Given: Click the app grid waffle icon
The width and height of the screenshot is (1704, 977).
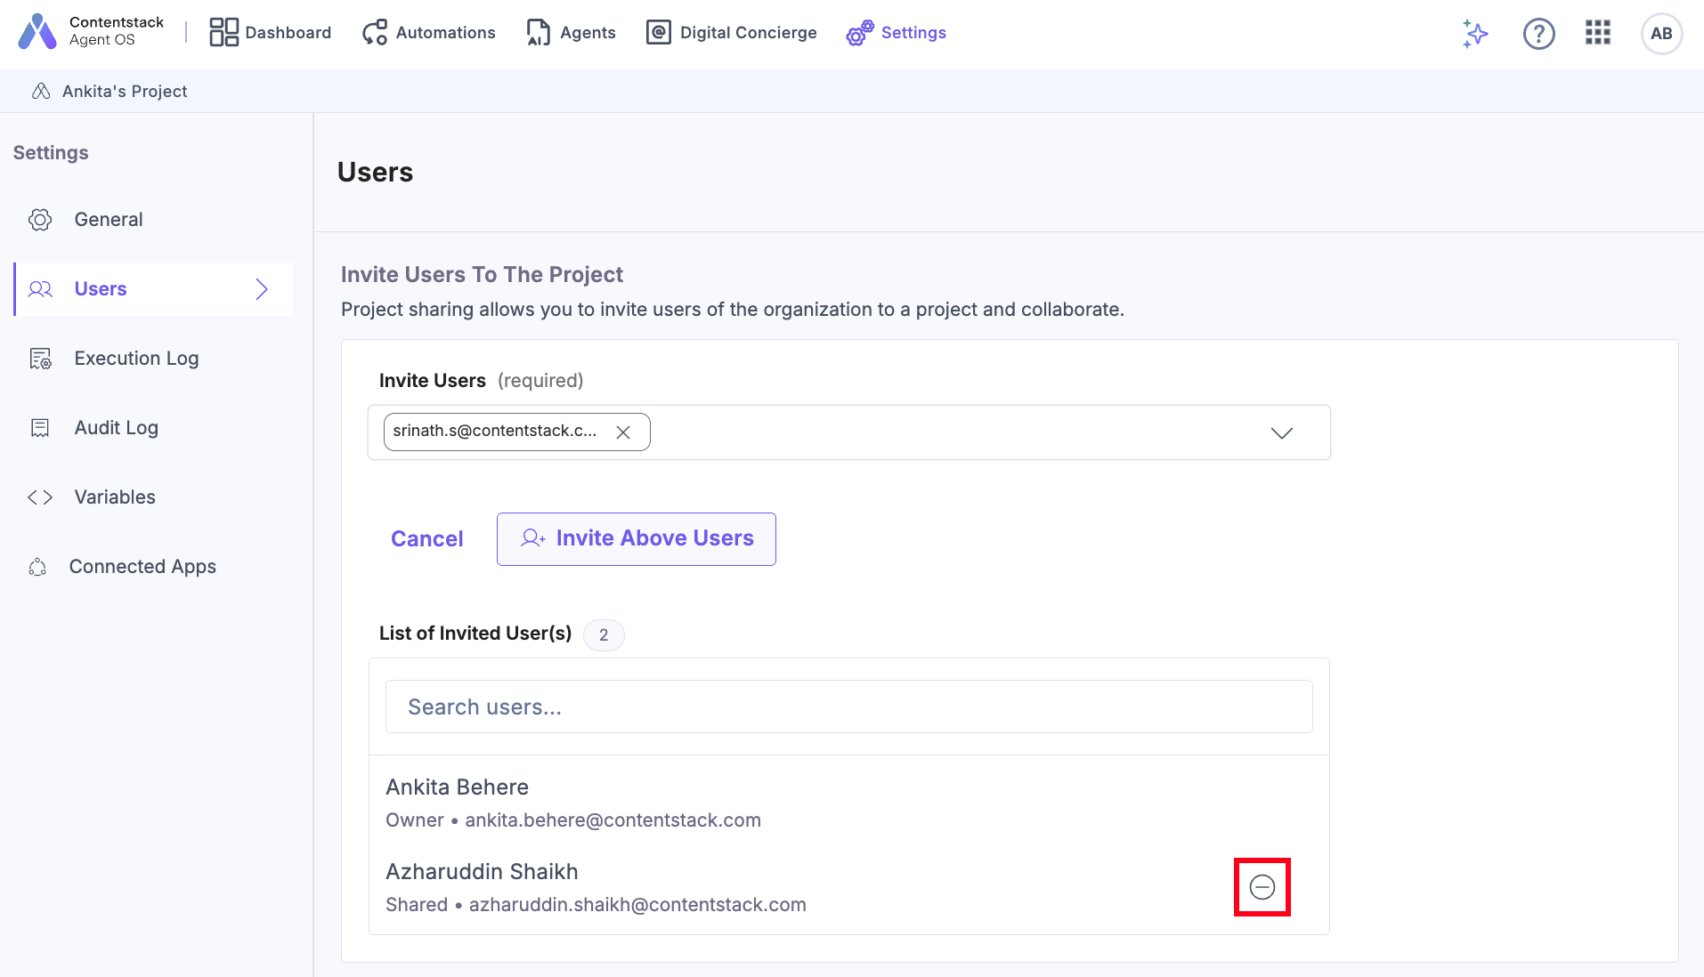Looking at the screenshot, I should click(x=1598, y=33).
